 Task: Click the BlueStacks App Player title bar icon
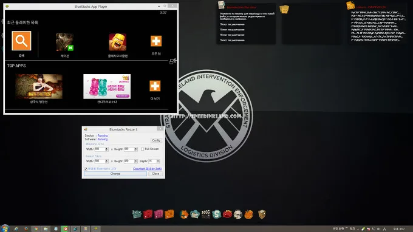pos(7,6)
